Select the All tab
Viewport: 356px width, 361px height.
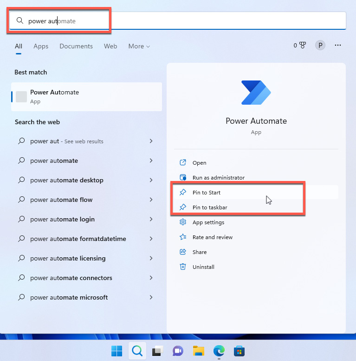(19, 46)
